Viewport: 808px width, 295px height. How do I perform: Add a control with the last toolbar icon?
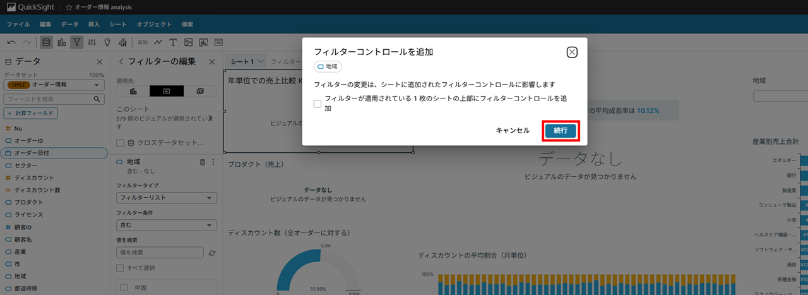click(x=218, y=42)
